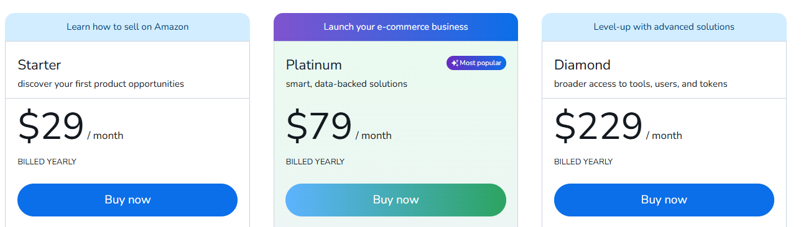Click Buy now under the Platinum plan
806x227 pixels.
click(x=396, y=200)
